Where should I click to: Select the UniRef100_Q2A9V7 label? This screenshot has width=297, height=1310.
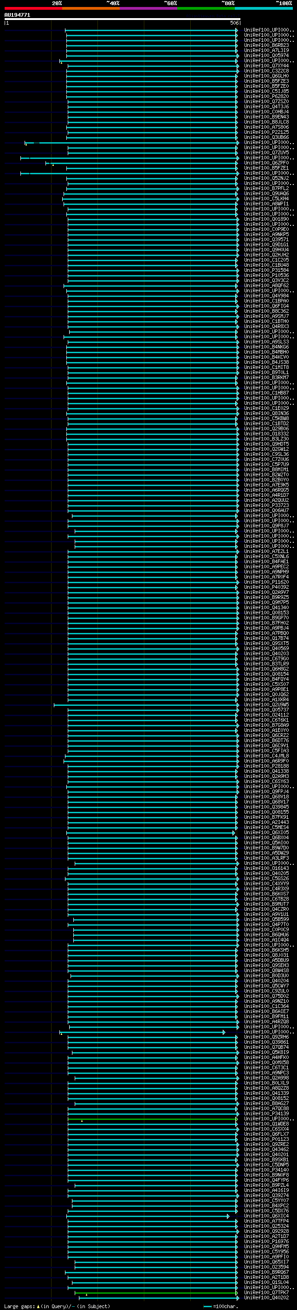[x=266, y=592]
